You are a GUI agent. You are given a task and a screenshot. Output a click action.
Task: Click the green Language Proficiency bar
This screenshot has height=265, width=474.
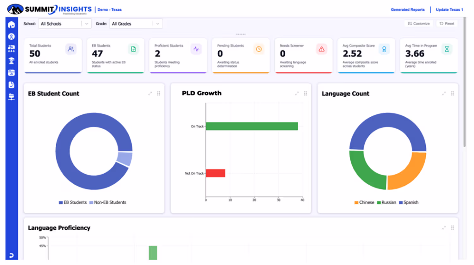[153, 253]
